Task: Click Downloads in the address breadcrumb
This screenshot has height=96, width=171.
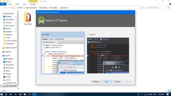Action: 43,8
